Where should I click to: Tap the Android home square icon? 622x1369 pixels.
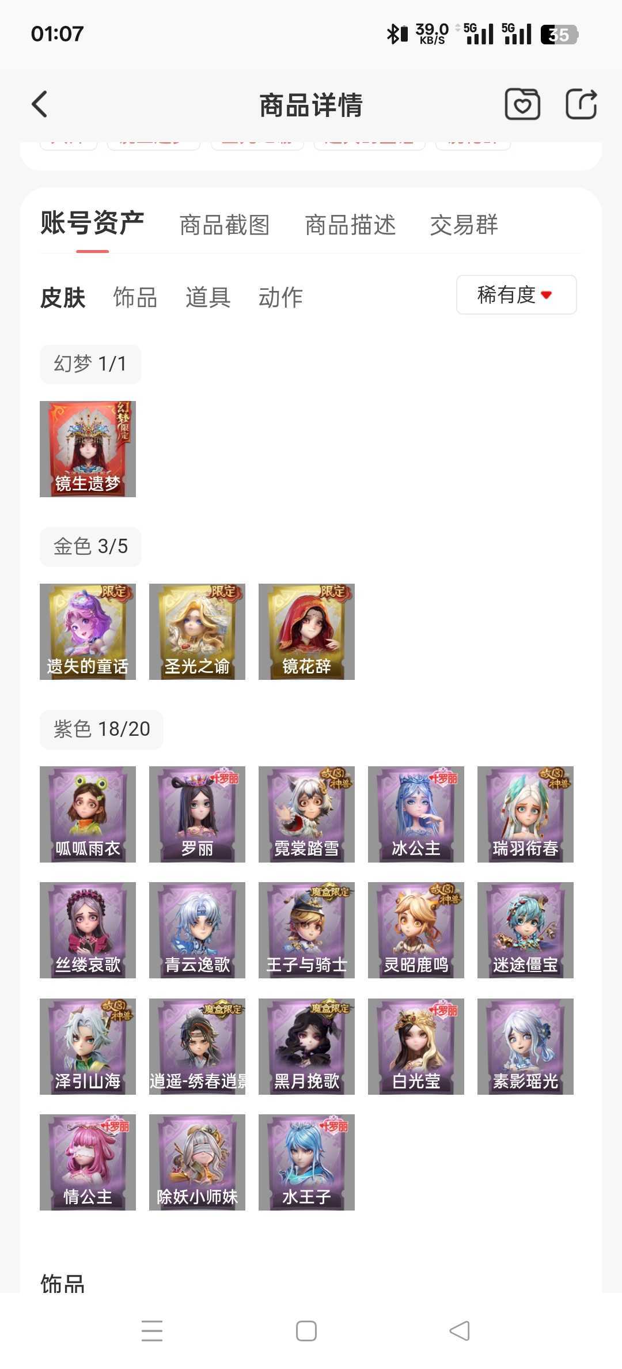[306, 1331]
